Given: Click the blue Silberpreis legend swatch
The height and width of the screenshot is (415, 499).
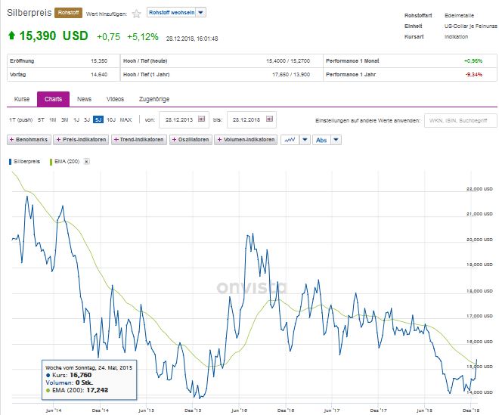Looking at the screenshot, I should pos(11,162).
